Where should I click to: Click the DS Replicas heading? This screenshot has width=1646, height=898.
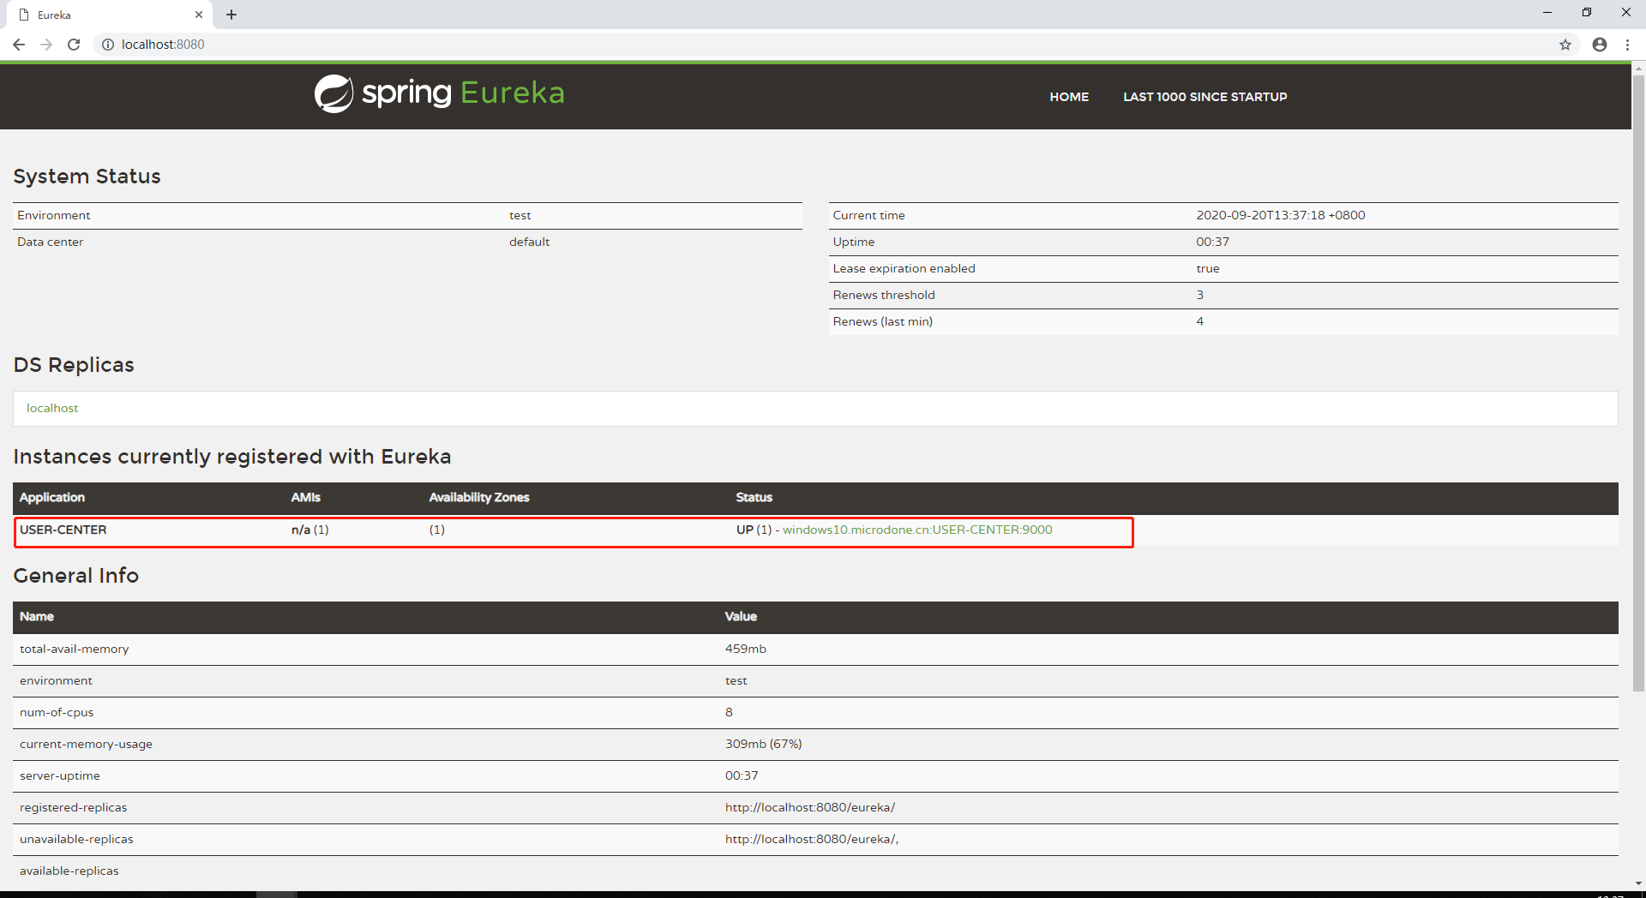pyautogui.click(x=74, y=365)
